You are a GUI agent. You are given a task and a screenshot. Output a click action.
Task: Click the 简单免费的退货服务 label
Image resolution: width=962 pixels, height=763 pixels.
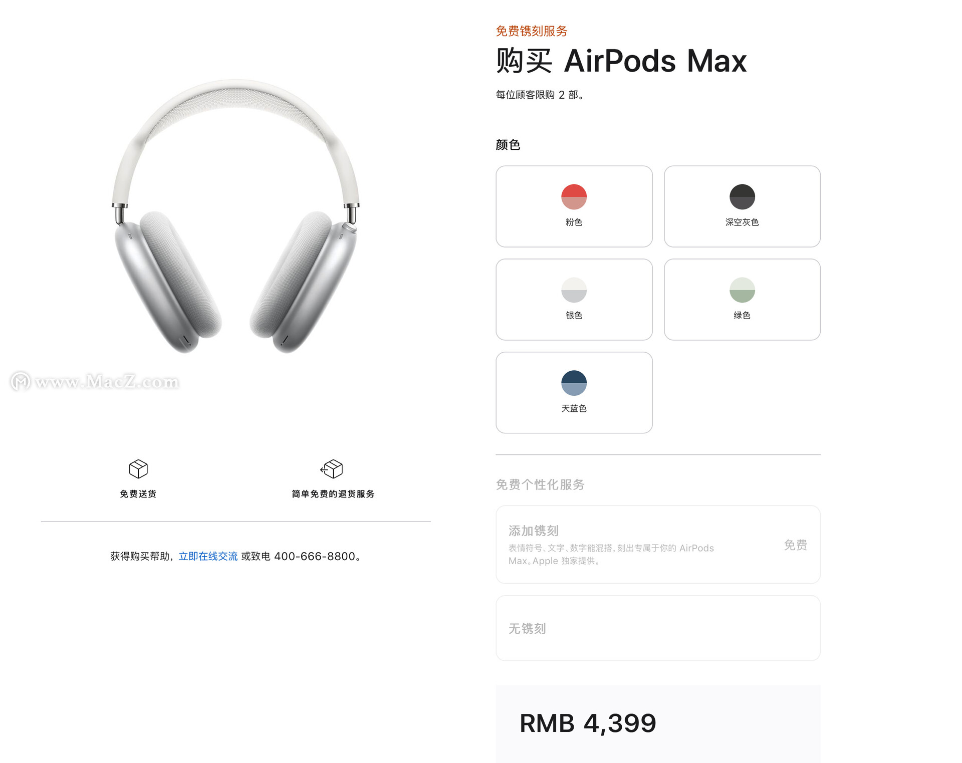click(333, 494)
